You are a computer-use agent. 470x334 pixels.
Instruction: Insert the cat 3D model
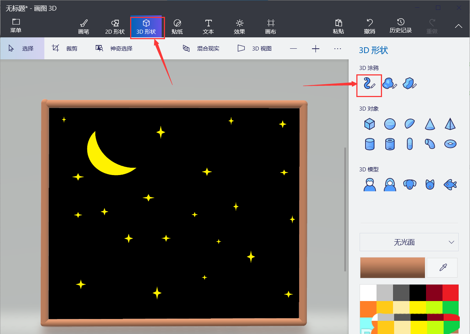click(x=430, y=184)
